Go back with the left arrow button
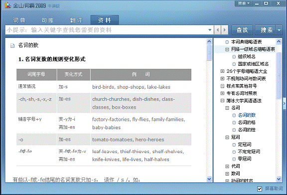The image size is (287, 195). 218,30
